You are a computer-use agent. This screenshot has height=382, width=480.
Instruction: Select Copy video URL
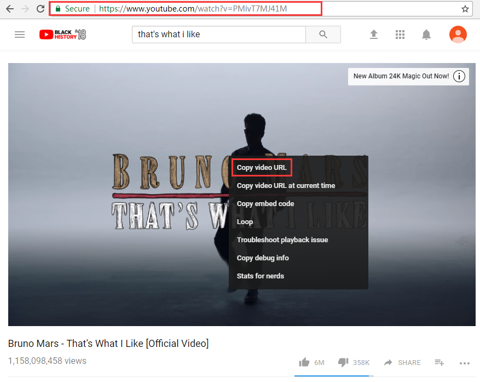(x=262, y=167)
